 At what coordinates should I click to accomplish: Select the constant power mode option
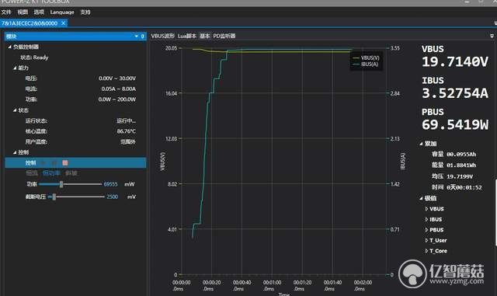click(51, 173)
